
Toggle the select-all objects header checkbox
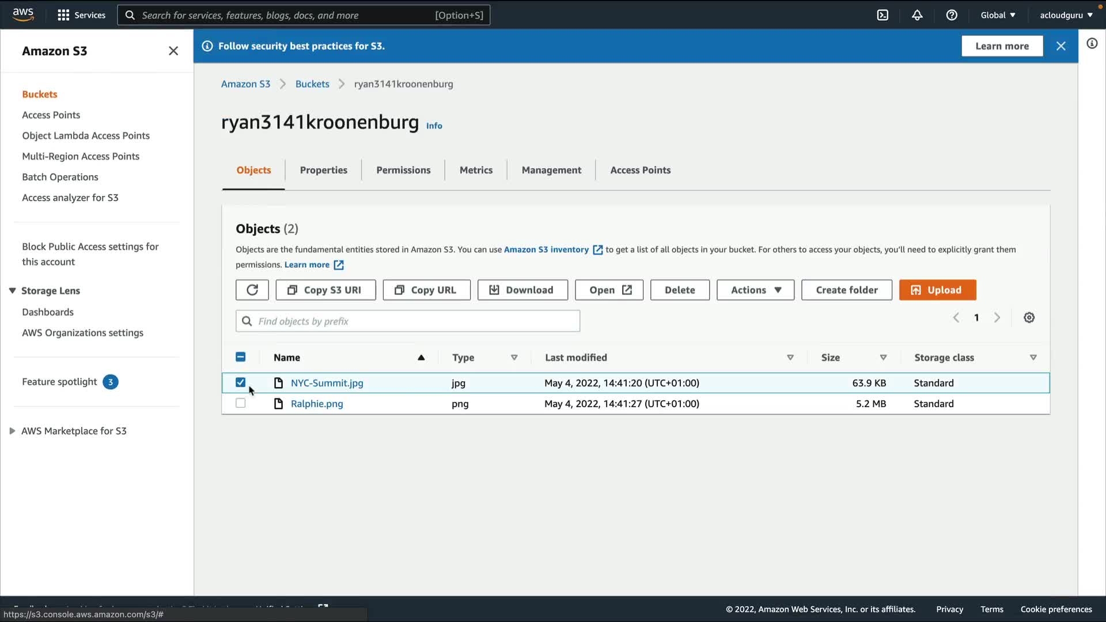[241, 357]
